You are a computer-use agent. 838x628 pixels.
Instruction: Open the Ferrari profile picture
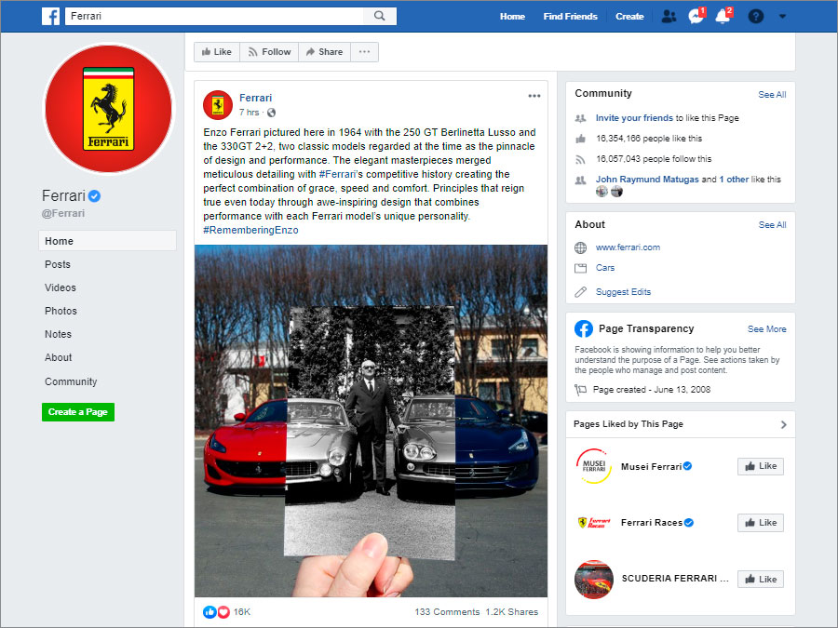coord(109,109)
